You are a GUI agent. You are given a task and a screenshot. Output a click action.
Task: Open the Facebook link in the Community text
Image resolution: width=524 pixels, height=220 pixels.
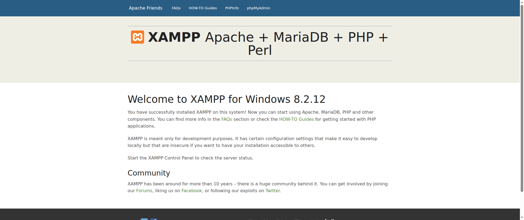point(192,191)
